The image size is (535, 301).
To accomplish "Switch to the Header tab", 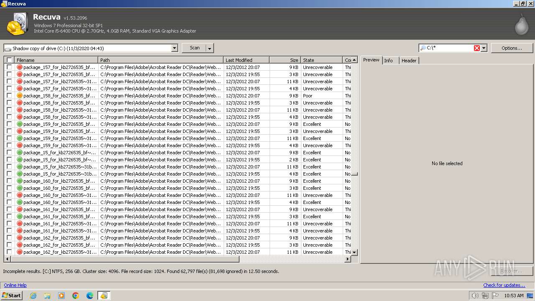I will coord(409,61).
